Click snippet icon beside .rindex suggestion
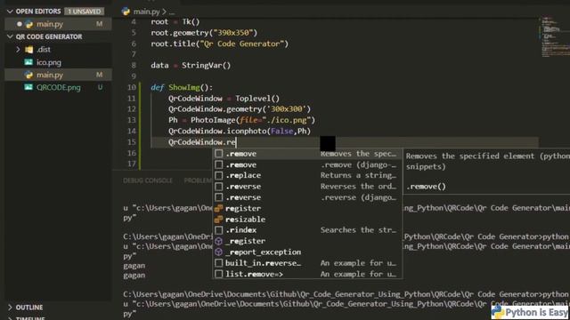 point(218,230)
